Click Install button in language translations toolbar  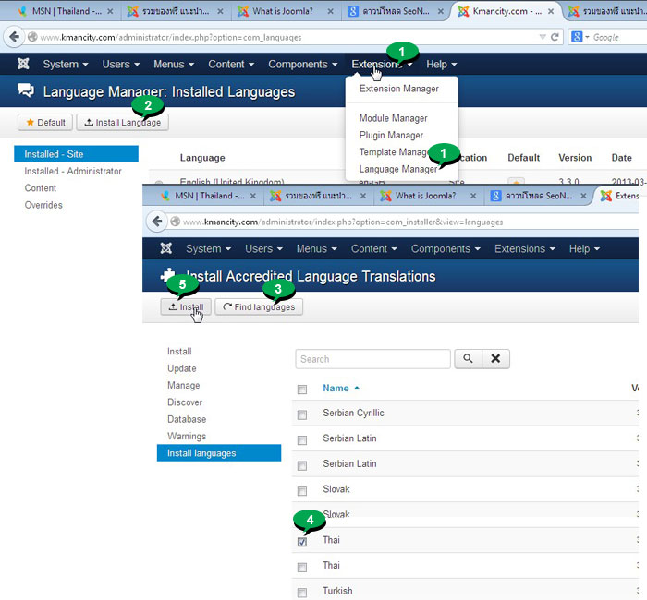(x=186, y=307)
